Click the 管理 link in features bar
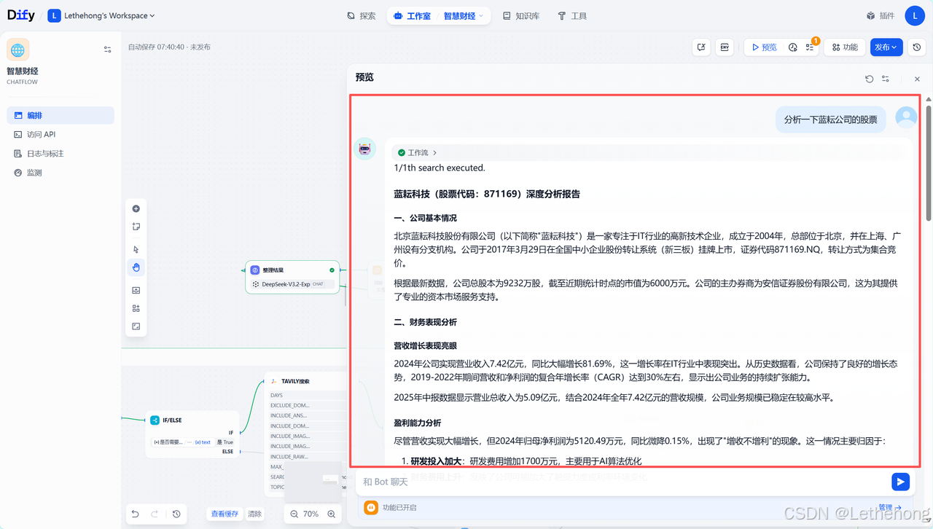Screen dimensions: 933x529 890,508
